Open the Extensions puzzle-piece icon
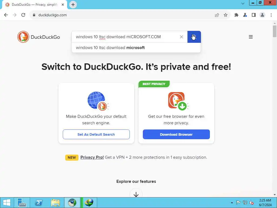277x208 pixels. point(236,15)
